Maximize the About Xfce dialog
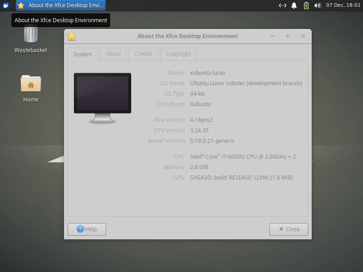The width and height of the screenshot is (363, 272). (288, 36)
